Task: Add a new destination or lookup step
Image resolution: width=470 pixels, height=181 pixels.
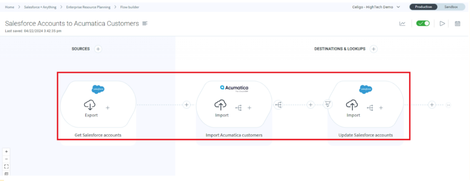Action: (x=373, y=49)
